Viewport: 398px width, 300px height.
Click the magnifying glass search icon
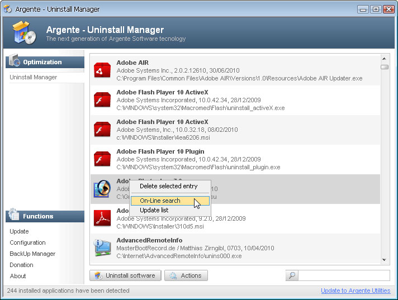click(292, 275)
